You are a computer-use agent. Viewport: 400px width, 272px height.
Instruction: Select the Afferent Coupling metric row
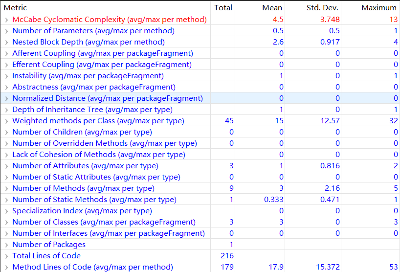point(102,53)
